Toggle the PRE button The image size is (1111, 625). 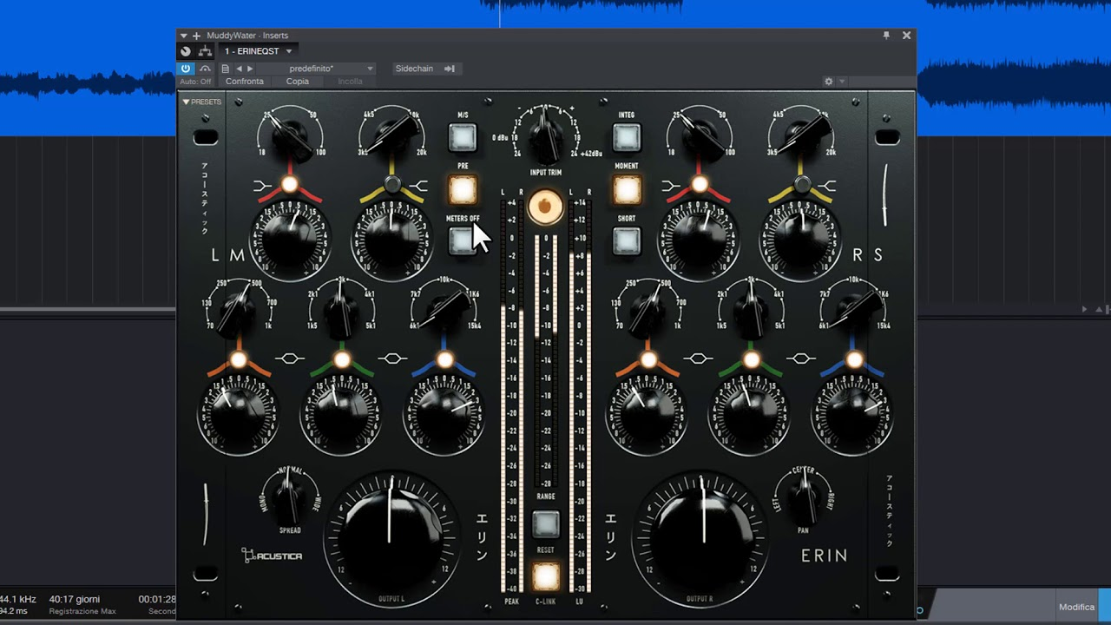(x=463, y=189)
